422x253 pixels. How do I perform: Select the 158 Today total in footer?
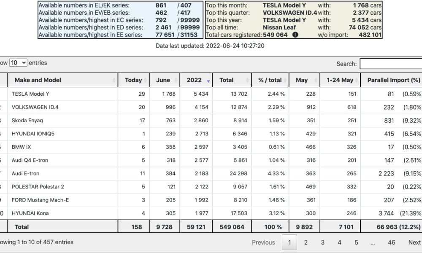[136, 227]
